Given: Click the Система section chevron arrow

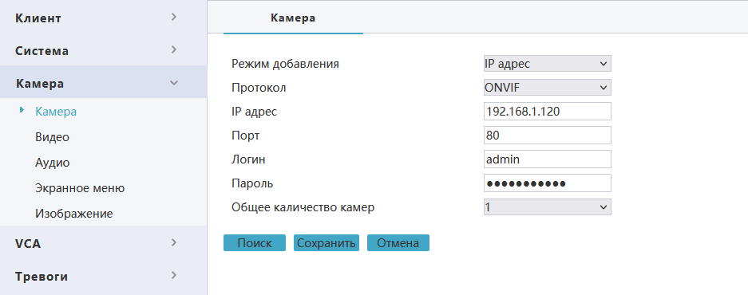Looking at the screenshot, I should [x=174, y=49].
